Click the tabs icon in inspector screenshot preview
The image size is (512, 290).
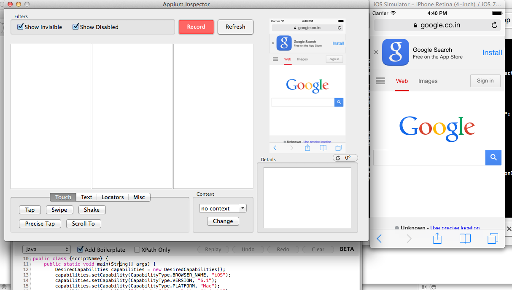click(338, 148)
